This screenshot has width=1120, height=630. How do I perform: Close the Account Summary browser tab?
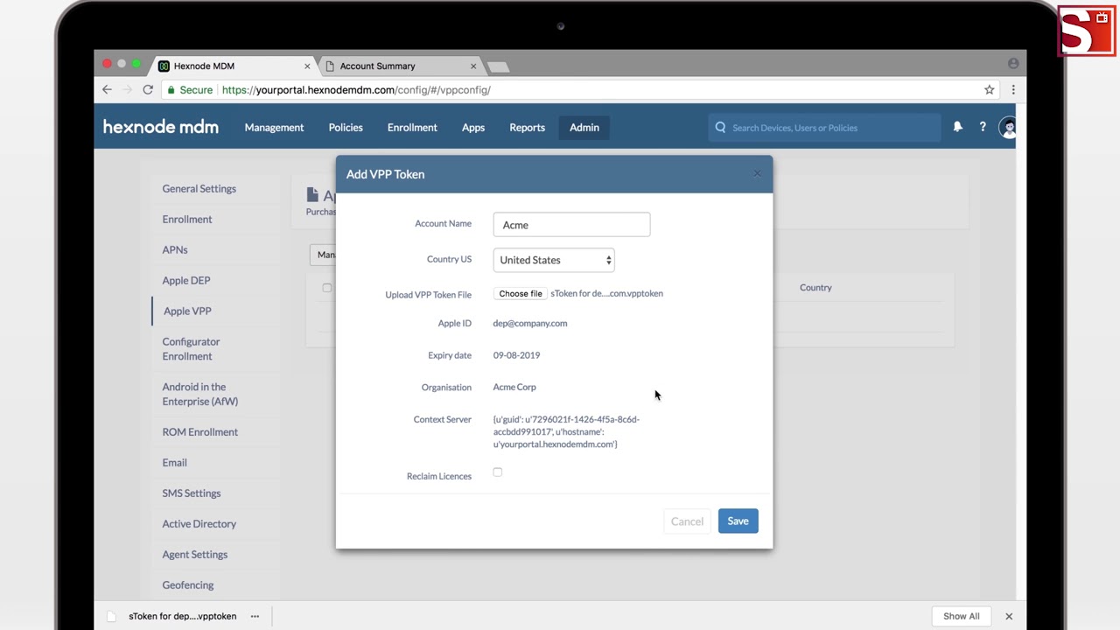(x=473, y=66)
